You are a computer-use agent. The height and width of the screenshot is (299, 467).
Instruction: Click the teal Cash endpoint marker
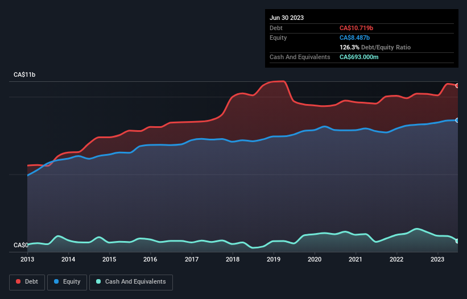click(457, 241)
